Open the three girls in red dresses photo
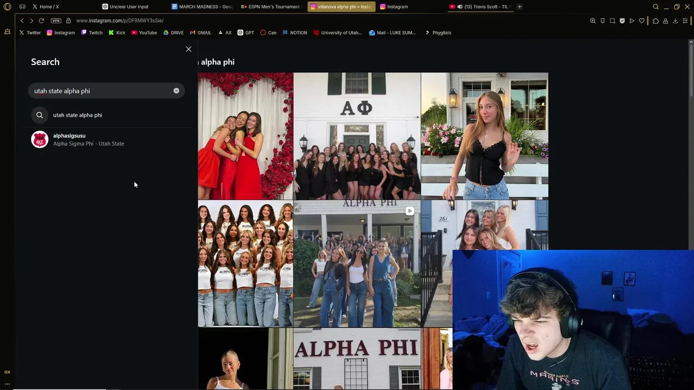 (246, 136)
